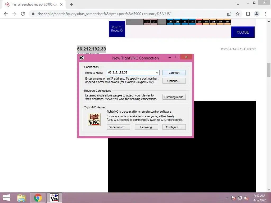271x203 pixels.
Task: Expand the Remote Host dropdown arrow
Action: 157,73
